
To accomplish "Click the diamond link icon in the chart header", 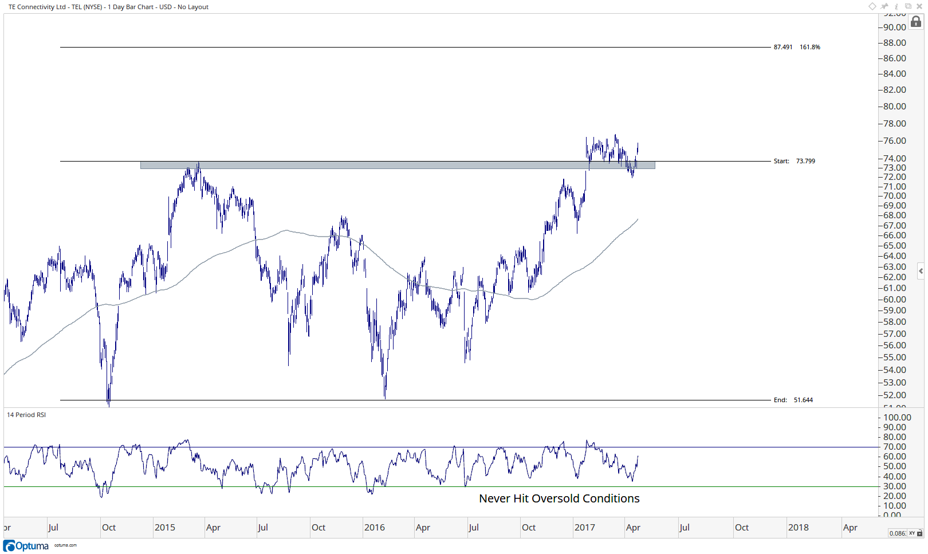I will click(x=872, y=6).
